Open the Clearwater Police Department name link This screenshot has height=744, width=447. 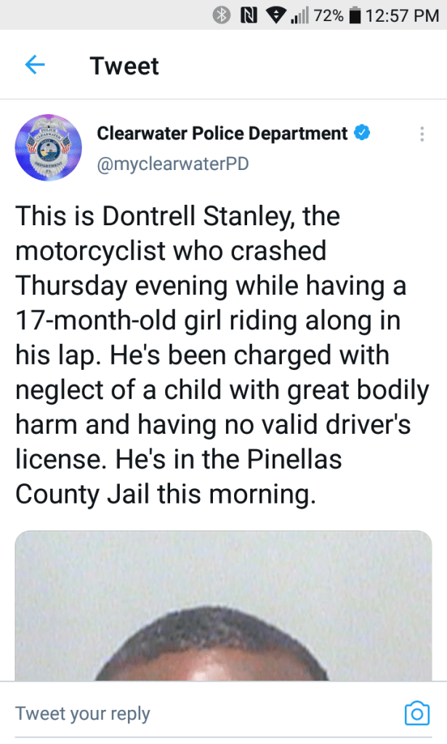[x=222, y=134]
